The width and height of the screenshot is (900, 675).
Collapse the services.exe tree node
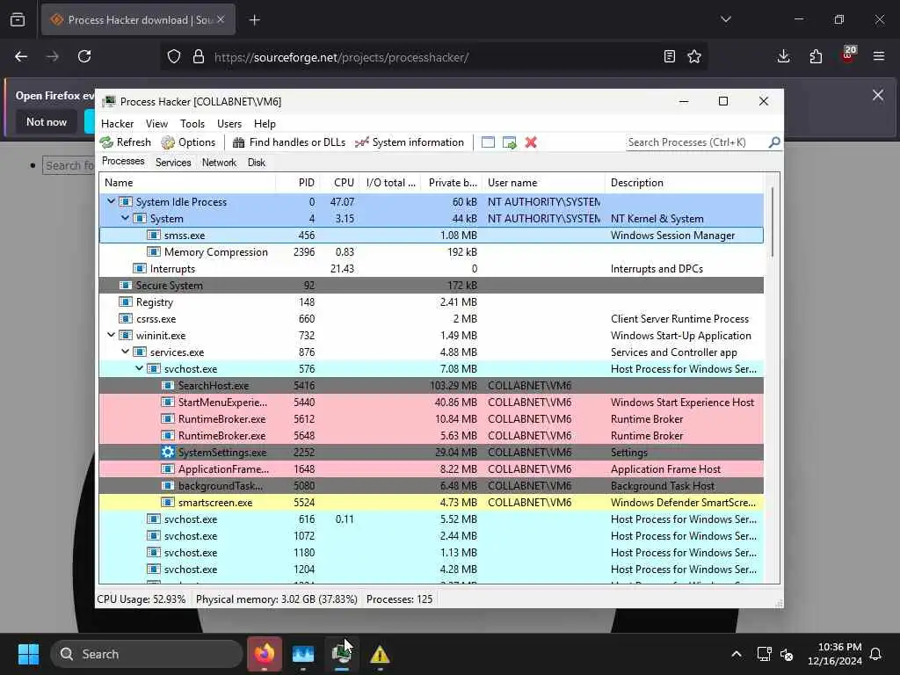click(125, 352)
